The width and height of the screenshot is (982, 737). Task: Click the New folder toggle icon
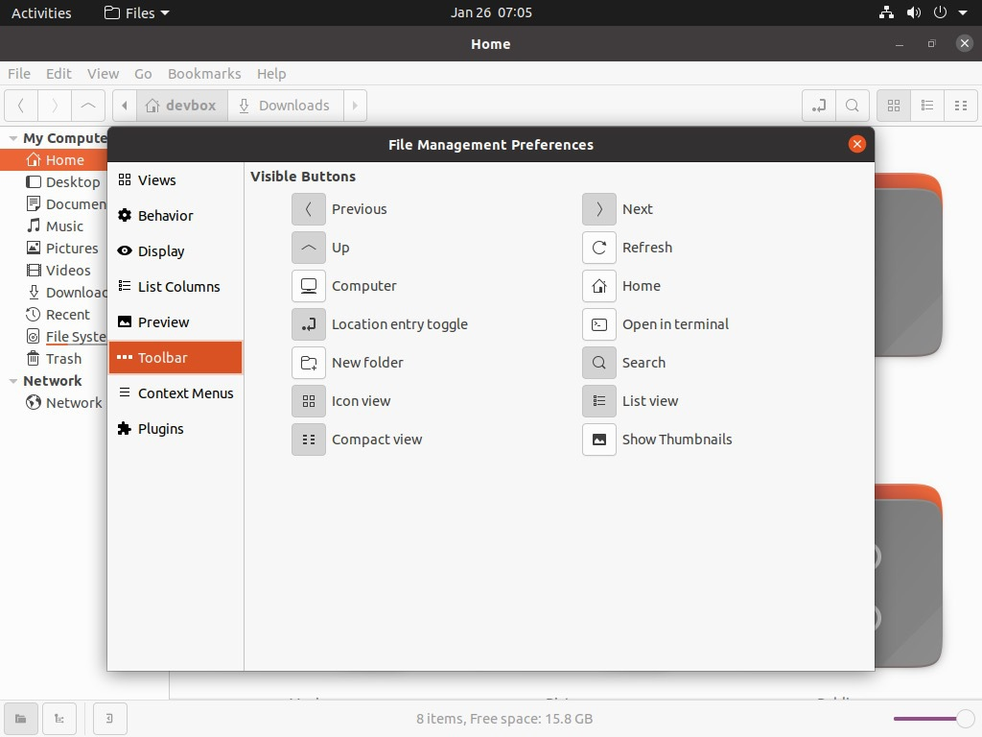pyautogui.click(x=309, y=363)
